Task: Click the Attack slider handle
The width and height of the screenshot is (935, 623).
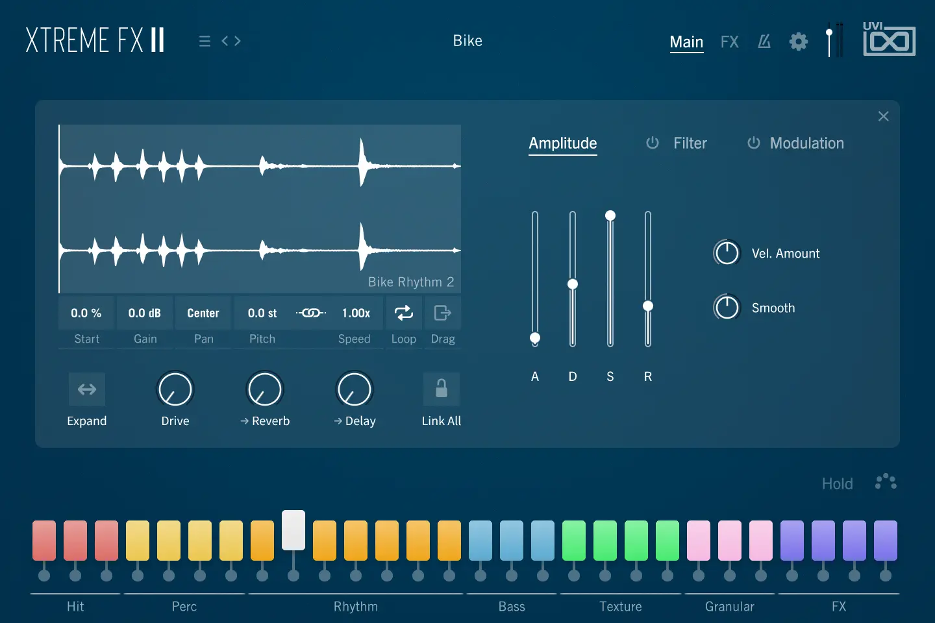Action: 535,337
